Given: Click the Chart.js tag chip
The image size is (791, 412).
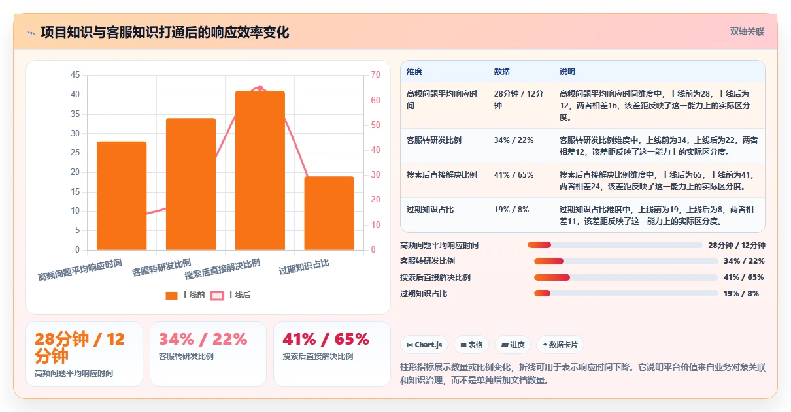Looking at the screenshot, I should 424,345.
